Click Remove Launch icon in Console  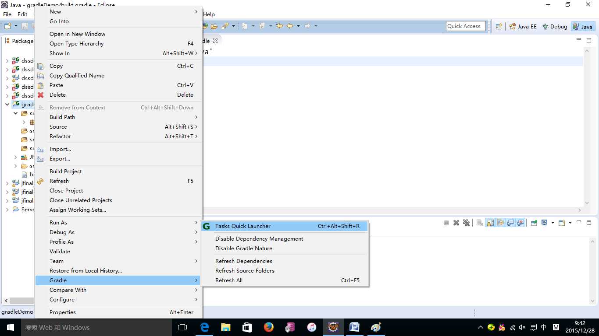tap(456, 223)
